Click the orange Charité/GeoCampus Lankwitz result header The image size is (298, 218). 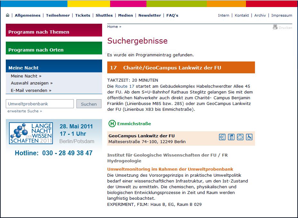(x=181, y=68)
